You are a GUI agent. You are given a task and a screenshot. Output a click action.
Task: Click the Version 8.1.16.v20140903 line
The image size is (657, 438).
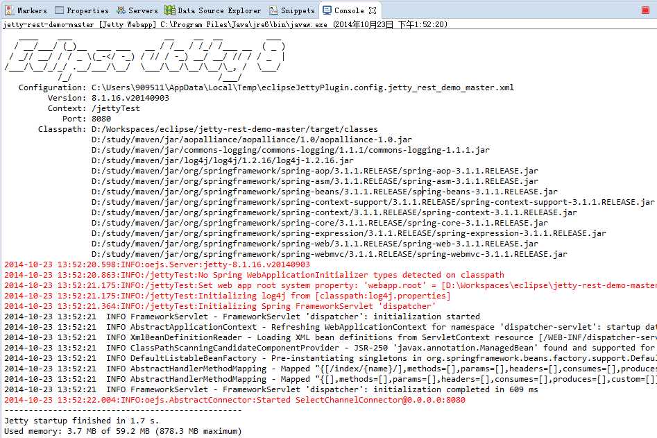point(108,98)
